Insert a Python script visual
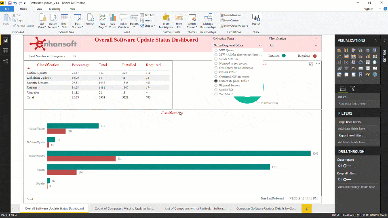388x218 pixels. (368, 74)
